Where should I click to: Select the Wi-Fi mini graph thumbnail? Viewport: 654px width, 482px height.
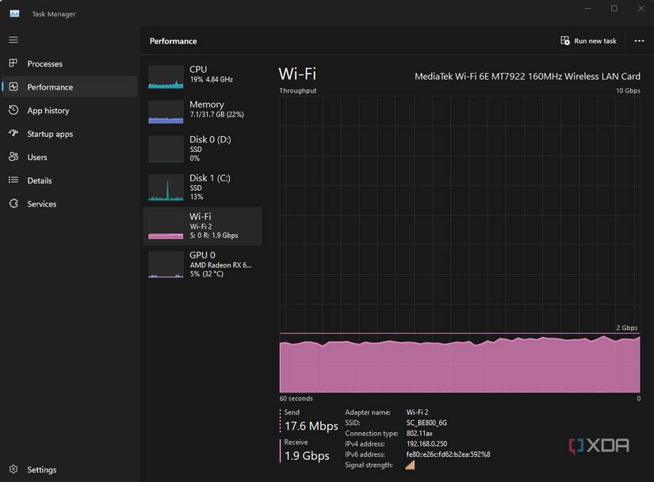tap(166, 226)
